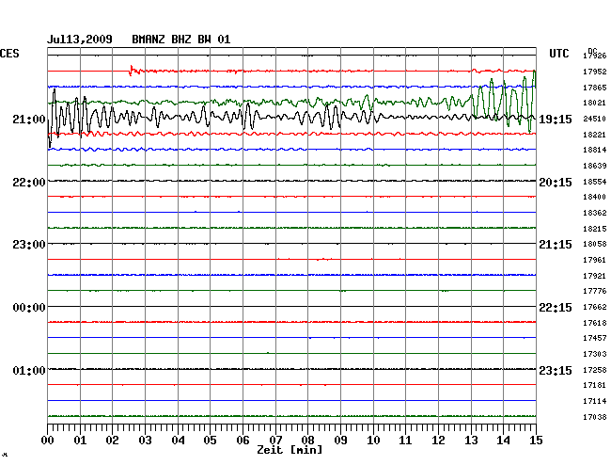Click the 20:15 UTC time label

556,183
